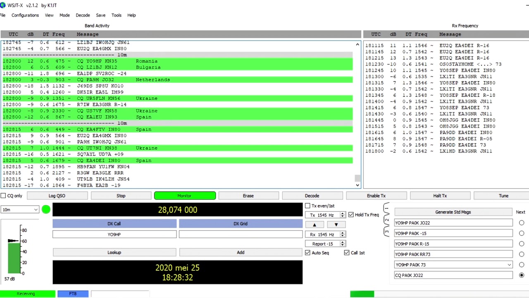Click the down arrow button under Tx frequency
Image resolution: width=529 pixels, height=298 pixels.
coord(336,225)
